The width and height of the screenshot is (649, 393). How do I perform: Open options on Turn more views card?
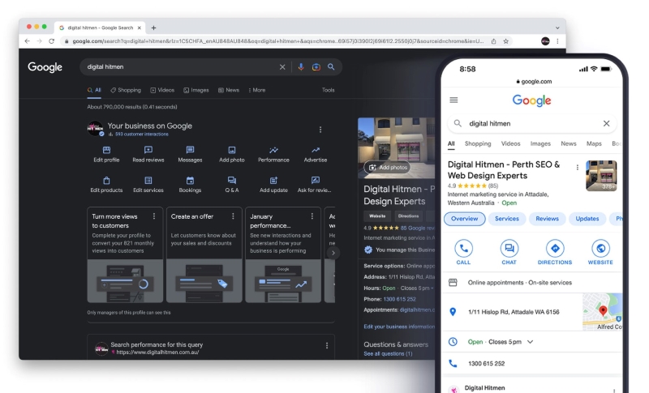pos(154,216)
